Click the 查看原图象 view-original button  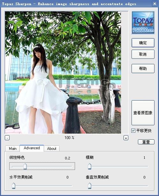pyautogui.click(x=143, y=113)
